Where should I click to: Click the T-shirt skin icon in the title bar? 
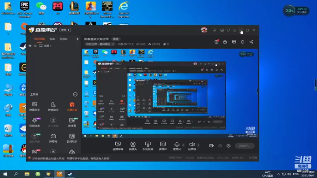228,30
